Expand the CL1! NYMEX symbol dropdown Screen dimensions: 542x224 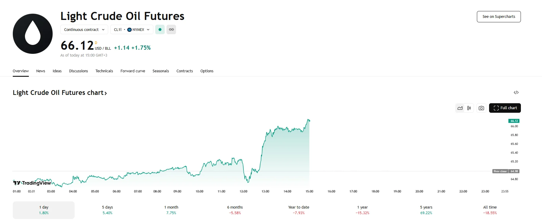coord(132,29)
